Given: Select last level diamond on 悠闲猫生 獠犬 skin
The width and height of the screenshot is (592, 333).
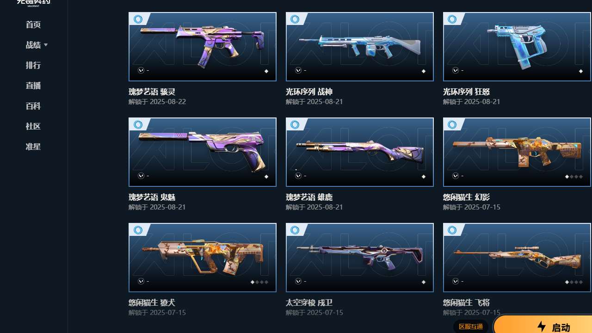Looking at the screenshot, I should tap(266, 282).
